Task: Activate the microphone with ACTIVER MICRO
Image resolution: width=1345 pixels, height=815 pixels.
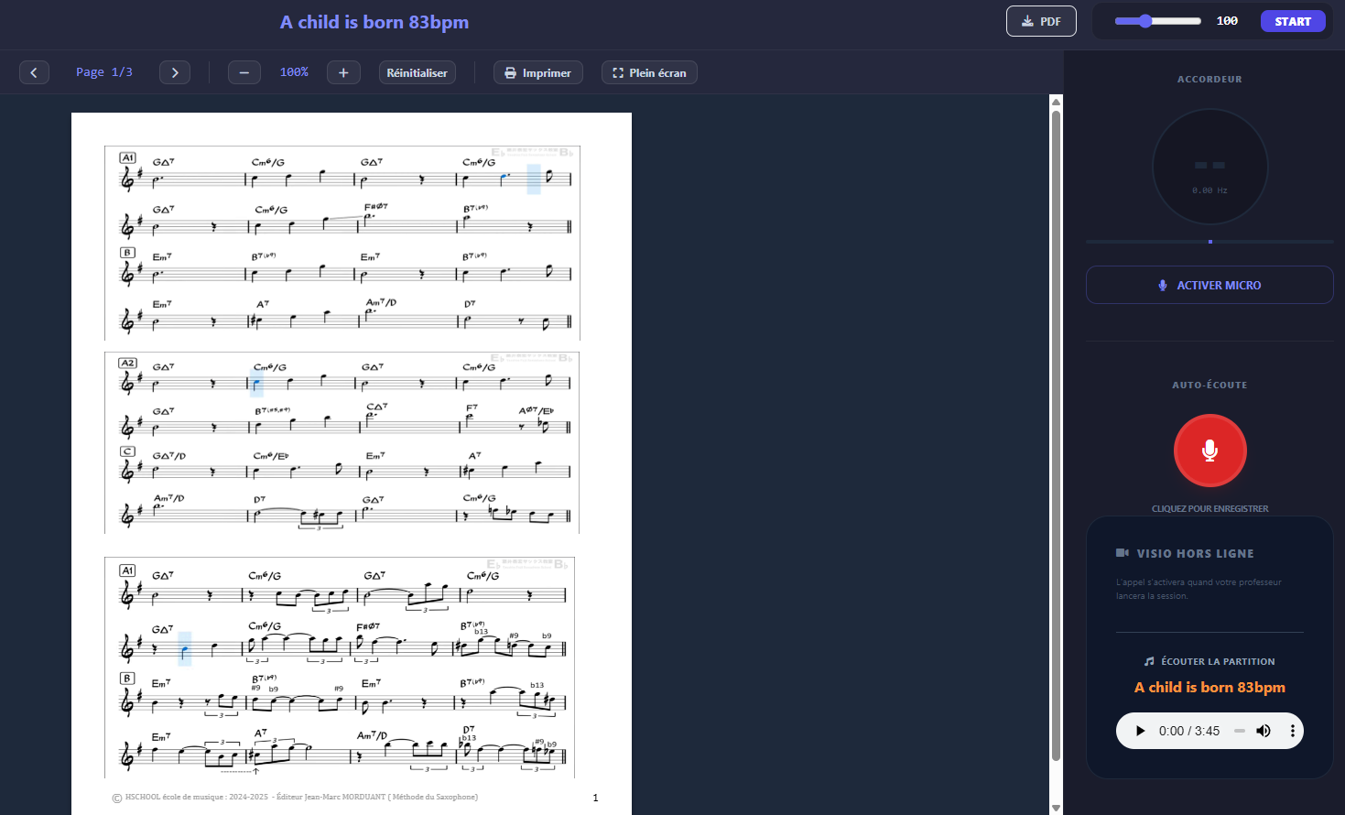Action: [1209, 285]
